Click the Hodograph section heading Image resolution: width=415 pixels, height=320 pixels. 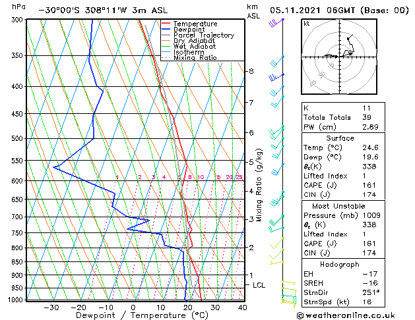339,265
